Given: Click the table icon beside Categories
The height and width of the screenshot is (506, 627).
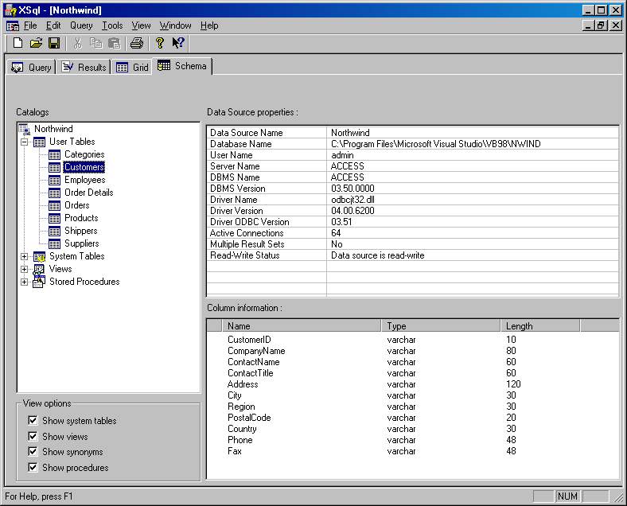Looking at the screenshot, I should pos(54,154).
